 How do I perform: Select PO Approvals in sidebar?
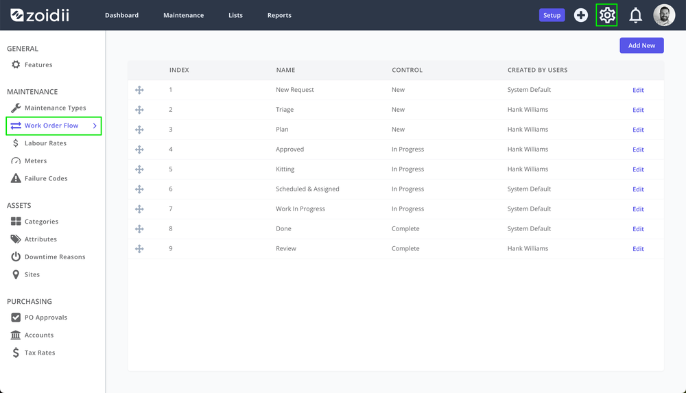pos(46,318)
